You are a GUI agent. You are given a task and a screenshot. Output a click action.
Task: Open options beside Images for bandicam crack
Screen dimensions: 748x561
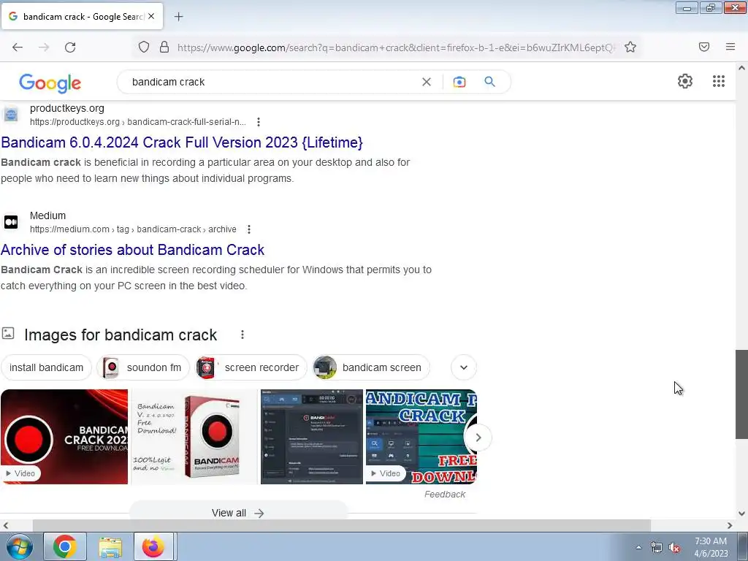click(x=243, y=335)
